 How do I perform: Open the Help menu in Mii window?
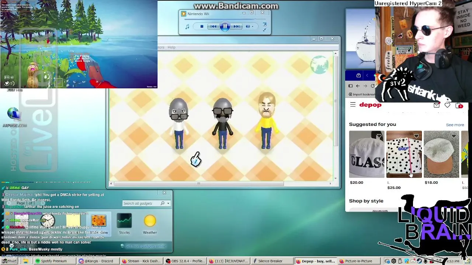(171, 47)
